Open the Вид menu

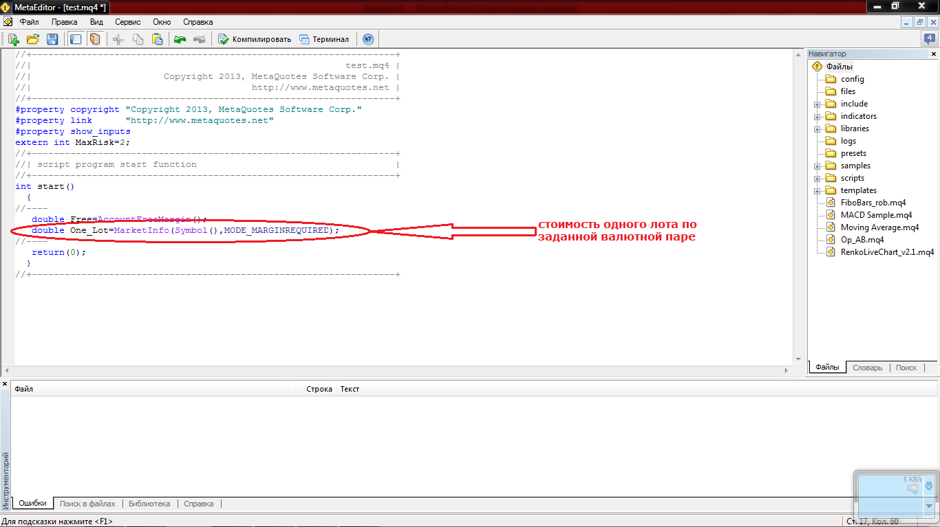coord(96,22)
